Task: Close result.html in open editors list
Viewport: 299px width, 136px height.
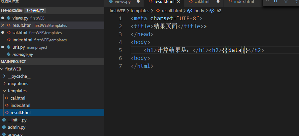Action: [x=3, y=25]
